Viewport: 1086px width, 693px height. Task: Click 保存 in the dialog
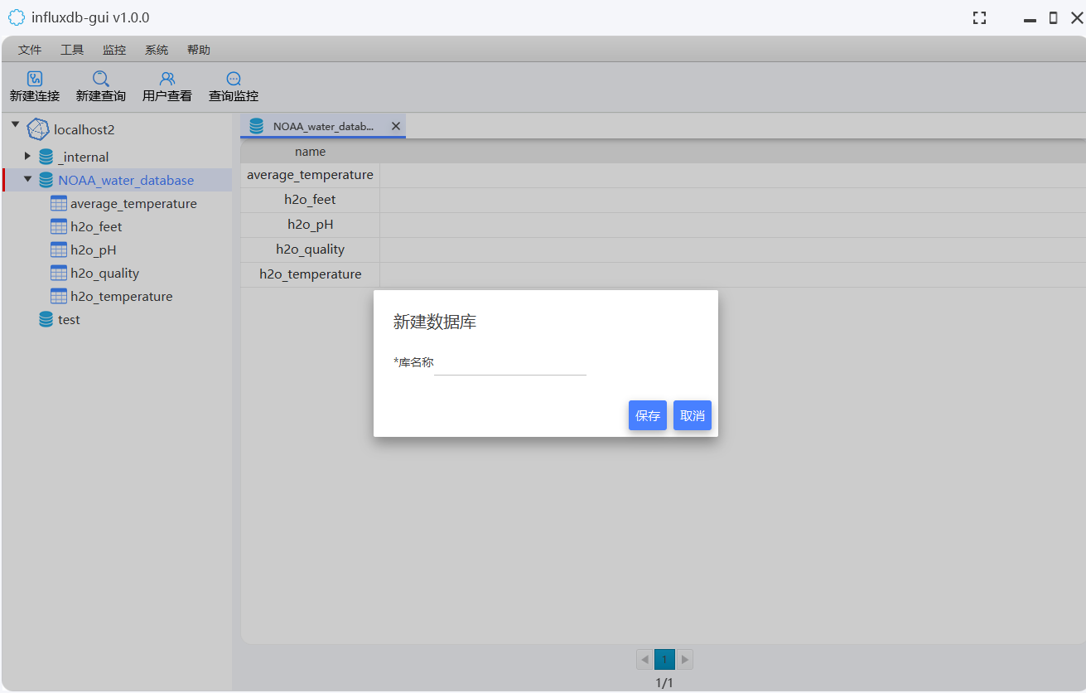[x=648, y=415]
